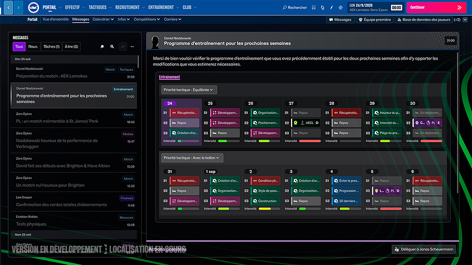Click Daniel Niedzkowski's avatar in message header
472x265 pixels.
tap(155, 42)
